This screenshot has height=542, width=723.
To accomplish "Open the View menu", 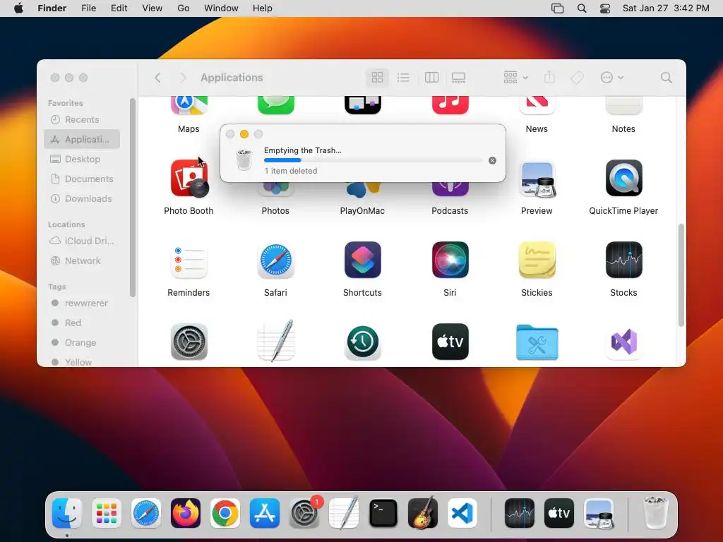I will coord(153,8).
